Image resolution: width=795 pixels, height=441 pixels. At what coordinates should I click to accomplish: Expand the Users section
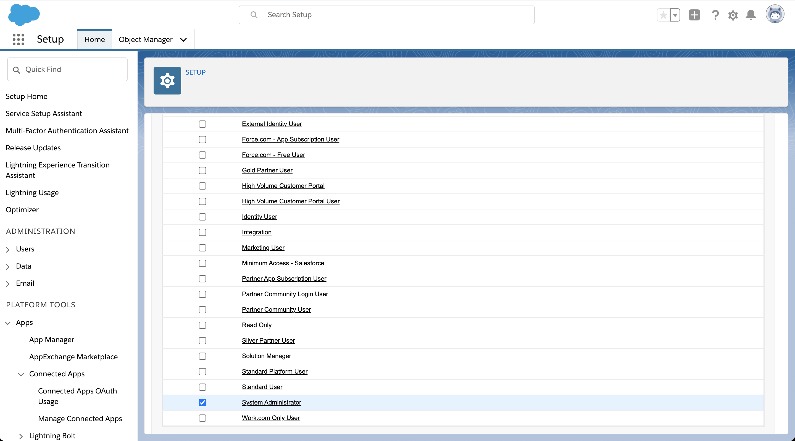(x=8, y=249)
